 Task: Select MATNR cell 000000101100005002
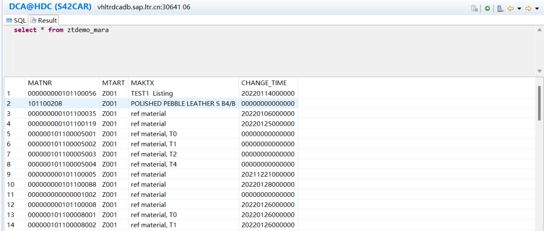tap(62, 144)
